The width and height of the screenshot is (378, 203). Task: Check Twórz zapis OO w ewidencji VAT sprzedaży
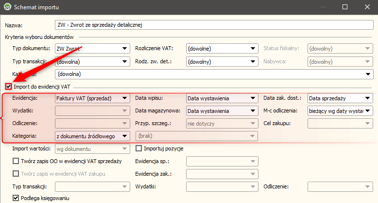click(x=16, y=161)
